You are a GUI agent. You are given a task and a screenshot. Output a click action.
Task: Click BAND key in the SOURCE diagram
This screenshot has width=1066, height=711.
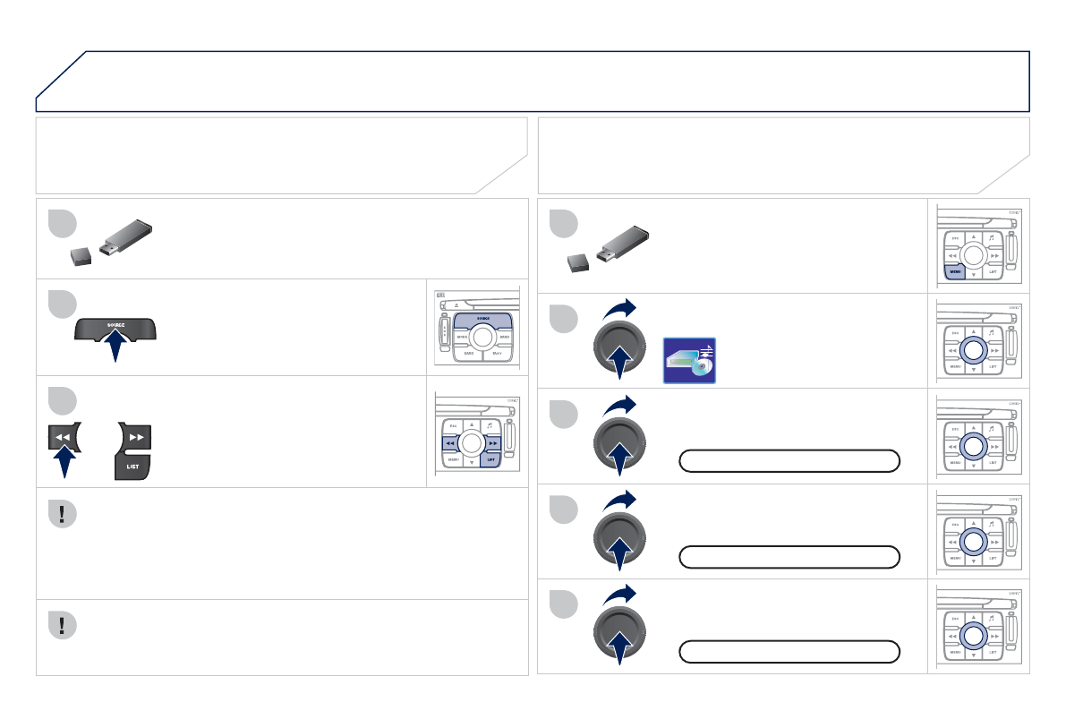(x=504, y=338)
